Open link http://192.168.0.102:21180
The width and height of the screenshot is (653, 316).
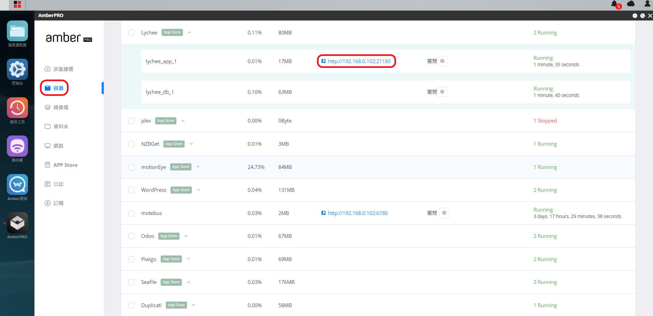pos(359,61)
